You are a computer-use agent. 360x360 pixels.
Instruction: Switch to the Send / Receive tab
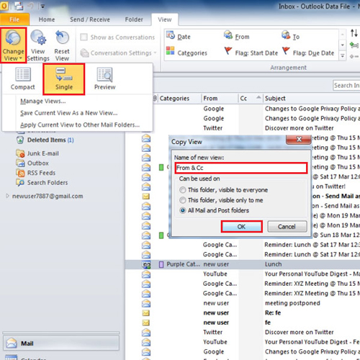tap(90, 19)
